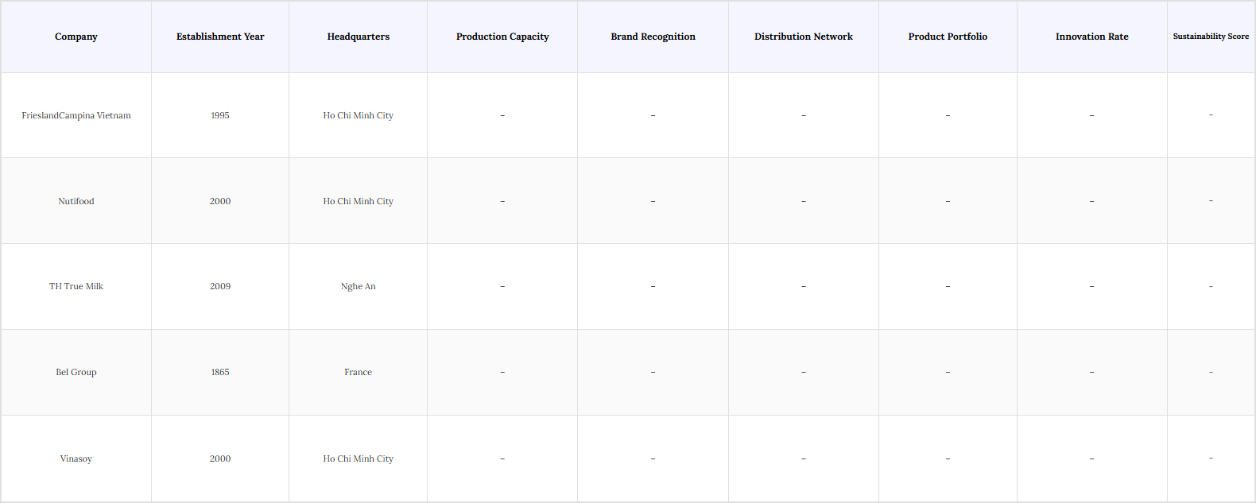Select the FrieslandCampina Vietnam company cell
Viewport: 1256px width, 503px height.
(x=76, y=115)
